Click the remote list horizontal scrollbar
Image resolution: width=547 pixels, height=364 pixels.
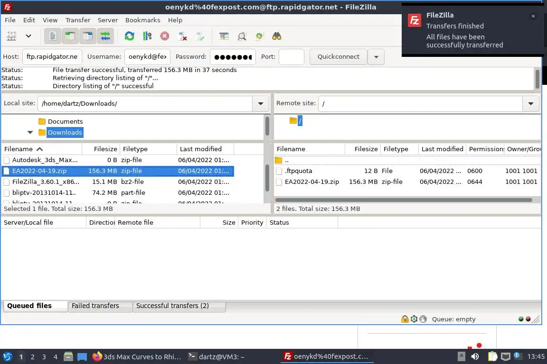point(404,200)
